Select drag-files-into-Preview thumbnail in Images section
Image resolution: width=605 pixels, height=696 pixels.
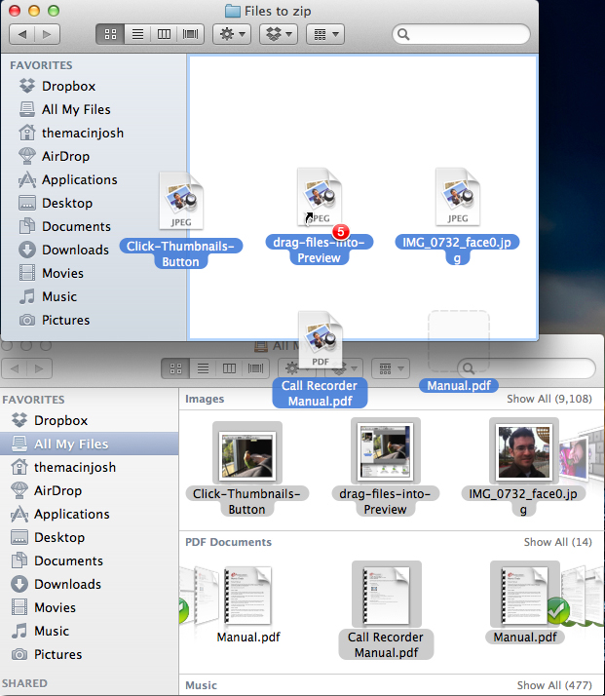click(386, 450)
